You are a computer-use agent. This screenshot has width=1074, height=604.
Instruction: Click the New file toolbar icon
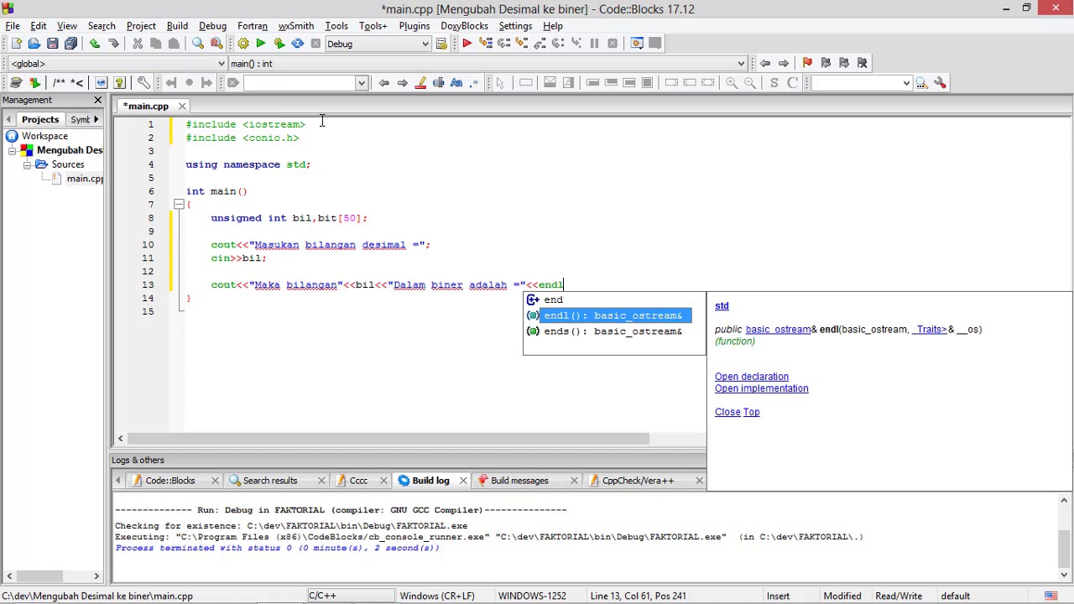click(x=16, y=44)
